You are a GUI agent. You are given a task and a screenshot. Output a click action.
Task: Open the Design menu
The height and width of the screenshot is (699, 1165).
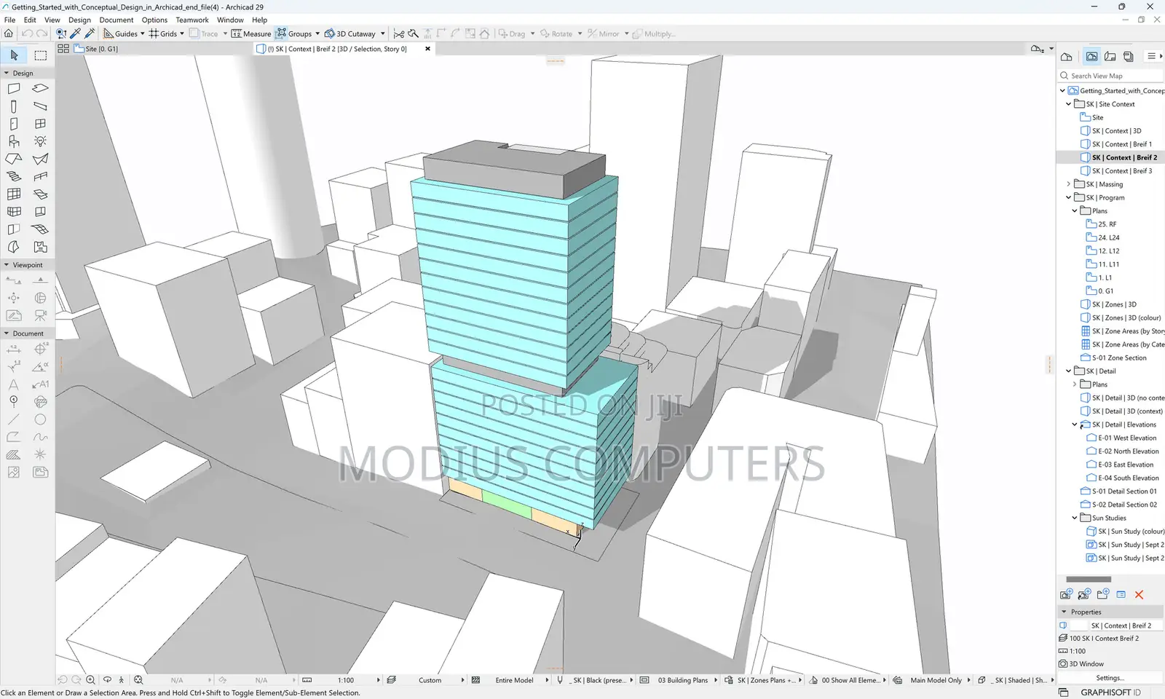pos(79,20)
